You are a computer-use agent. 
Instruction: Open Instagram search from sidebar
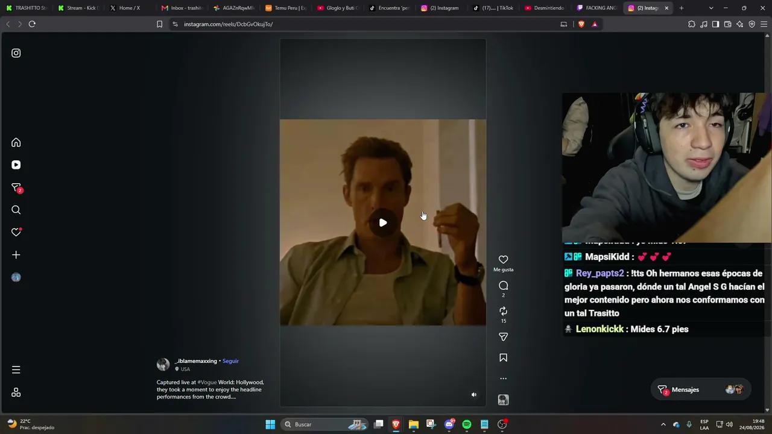(16, 210)
